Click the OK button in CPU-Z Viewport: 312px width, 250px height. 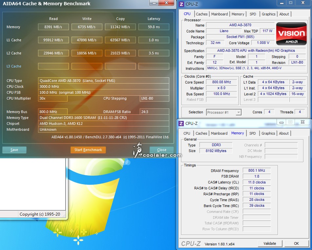tap(296, 243)
